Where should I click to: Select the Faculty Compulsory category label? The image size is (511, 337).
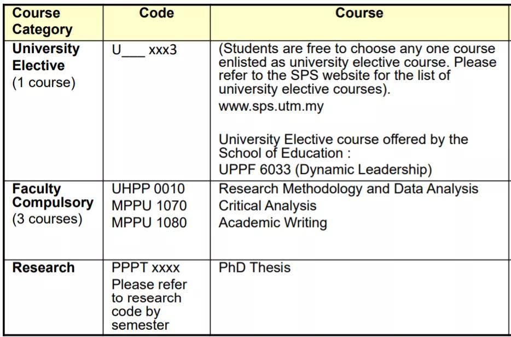(53, 195)
